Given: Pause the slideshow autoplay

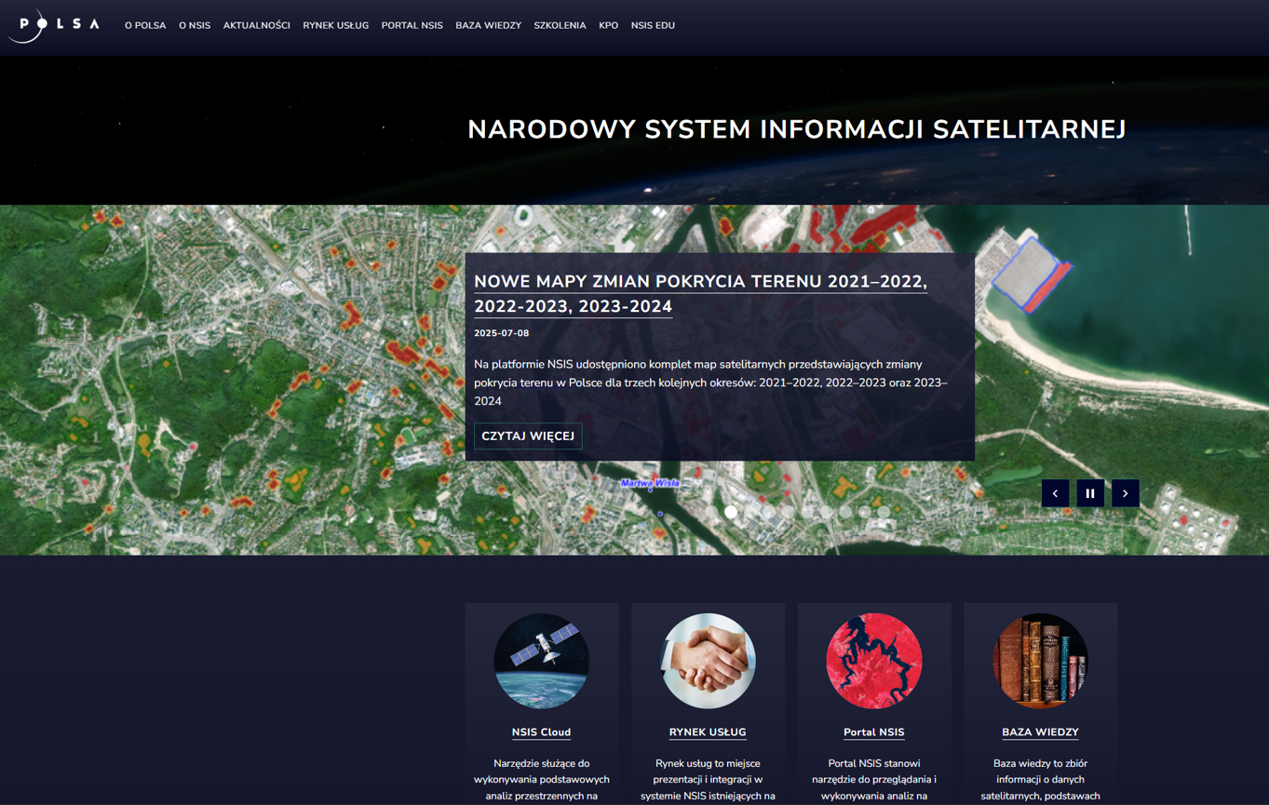Looking at the screenshot, I should click(1090, 493).
